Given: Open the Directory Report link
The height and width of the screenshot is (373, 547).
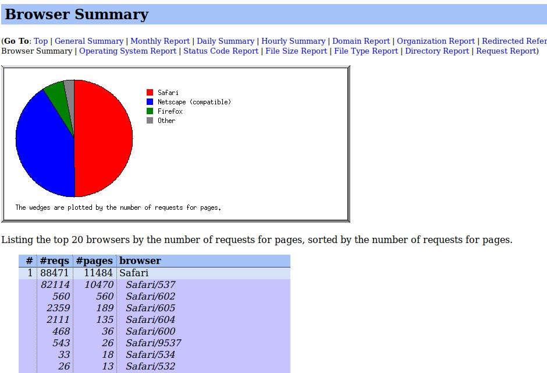Looking at the screenshot, I should click(437, 51).
